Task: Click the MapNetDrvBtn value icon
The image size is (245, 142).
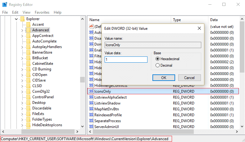Action: (x=91, y=109)
